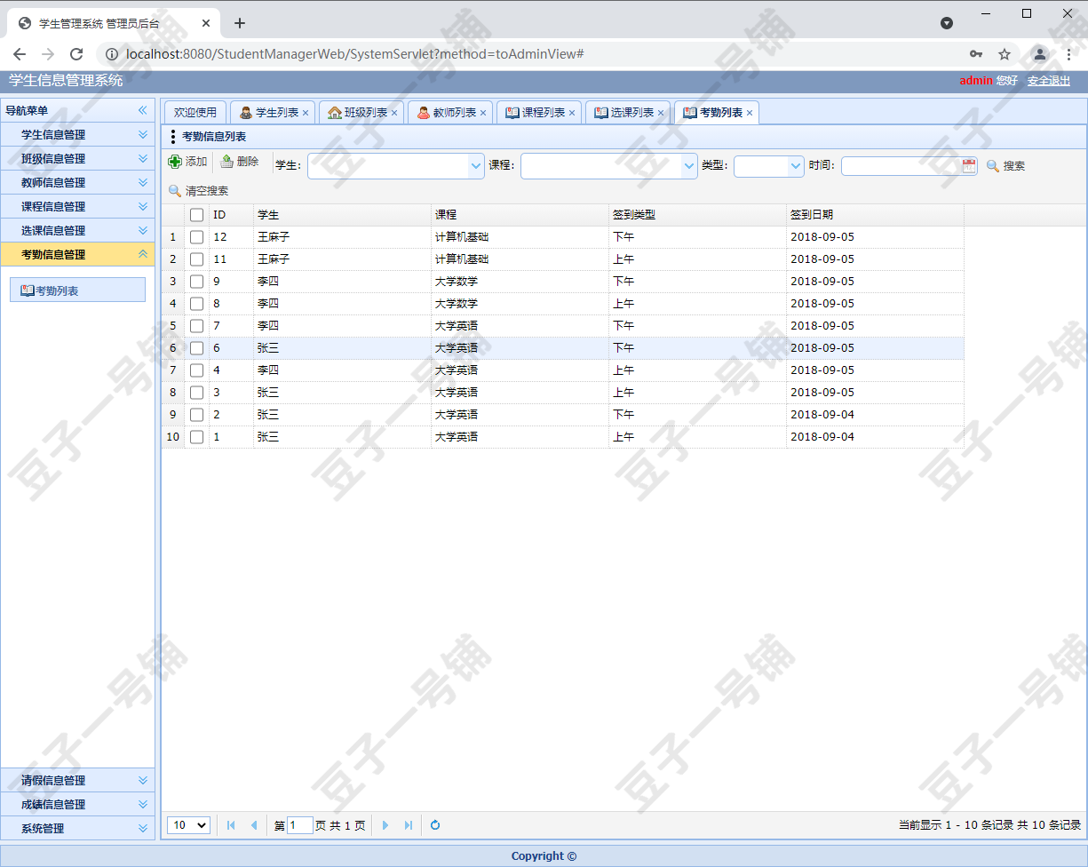Click the refresh icon in the pagination bar
1088x867 pixels.
point(434,825)
